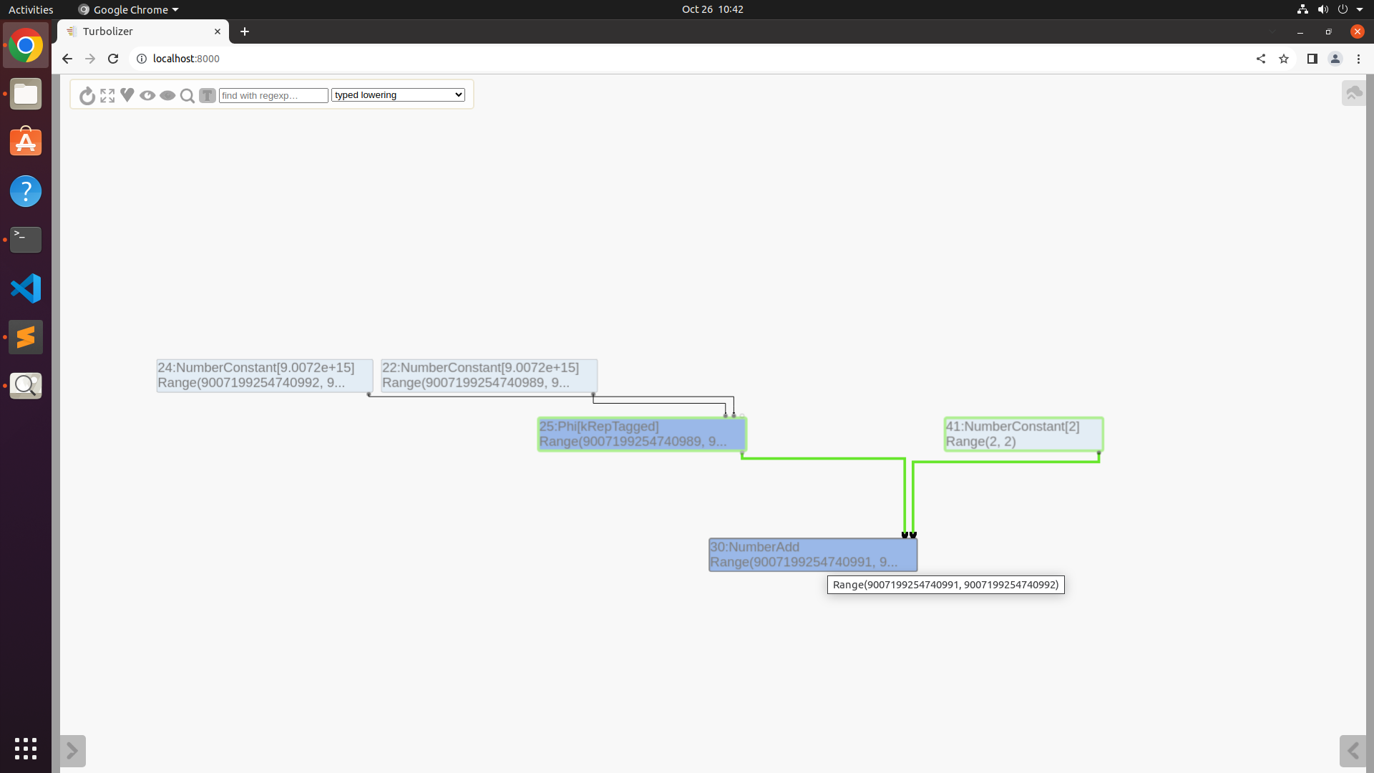1374x773 pixels.
Task: Click the Range tooltip text below NumberAdd
Action: click(945, 585)
